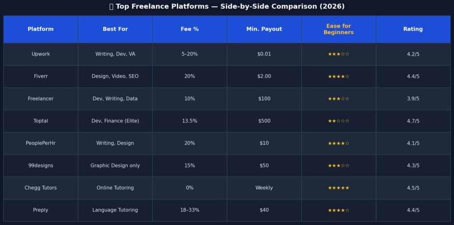
Task: Click the Ease for Beginners header
Action: tap(339, 29)
